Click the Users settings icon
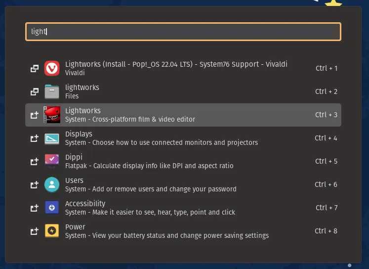The height and width of the screenshot is (269, 369). click(52, 184)
